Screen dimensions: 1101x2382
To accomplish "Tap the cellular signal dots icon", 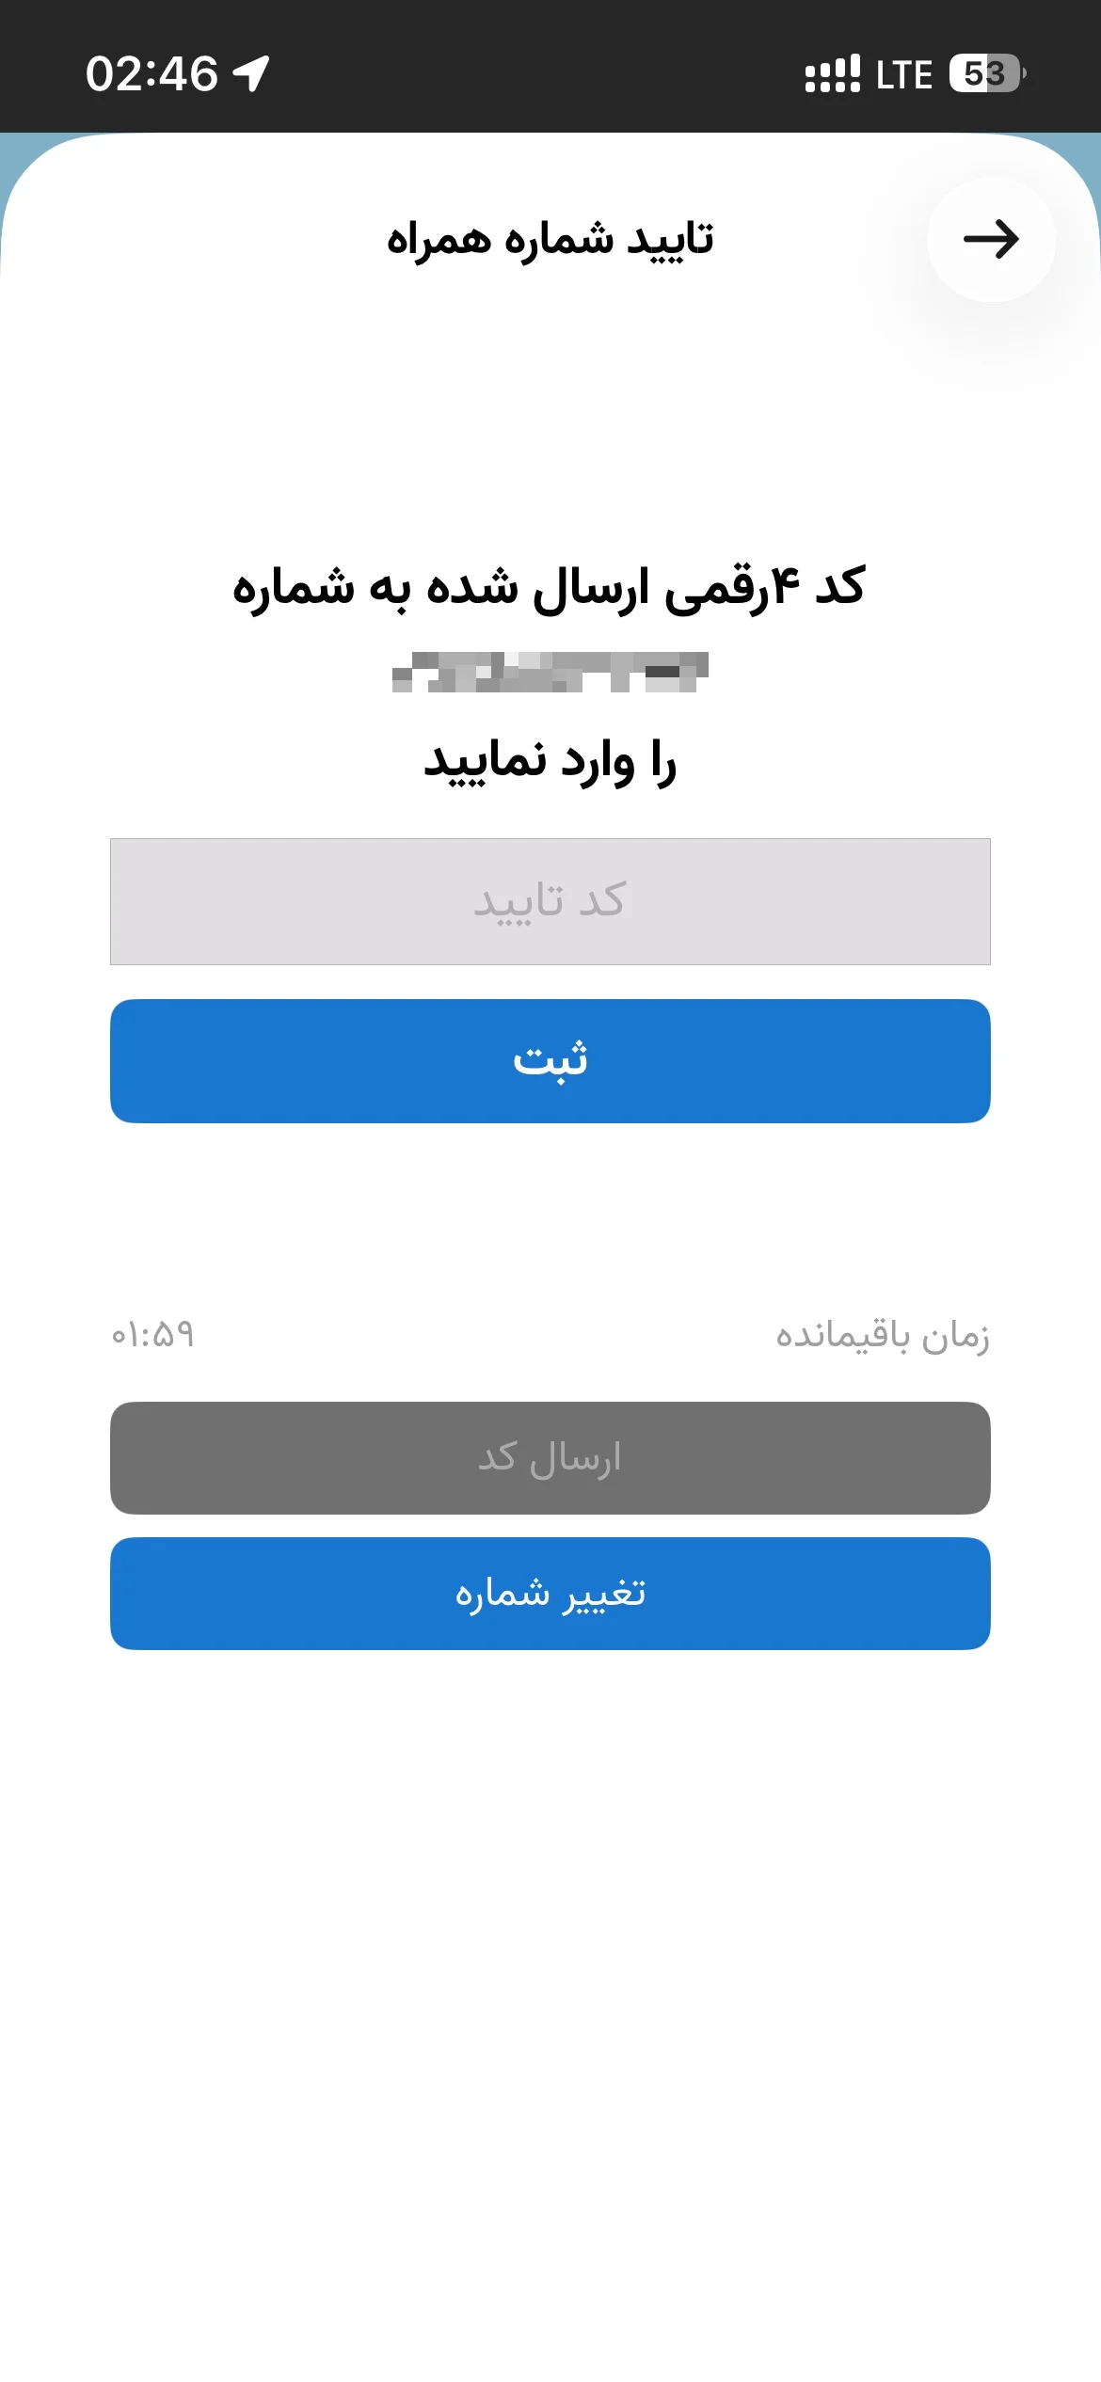I will coord(833,73).
